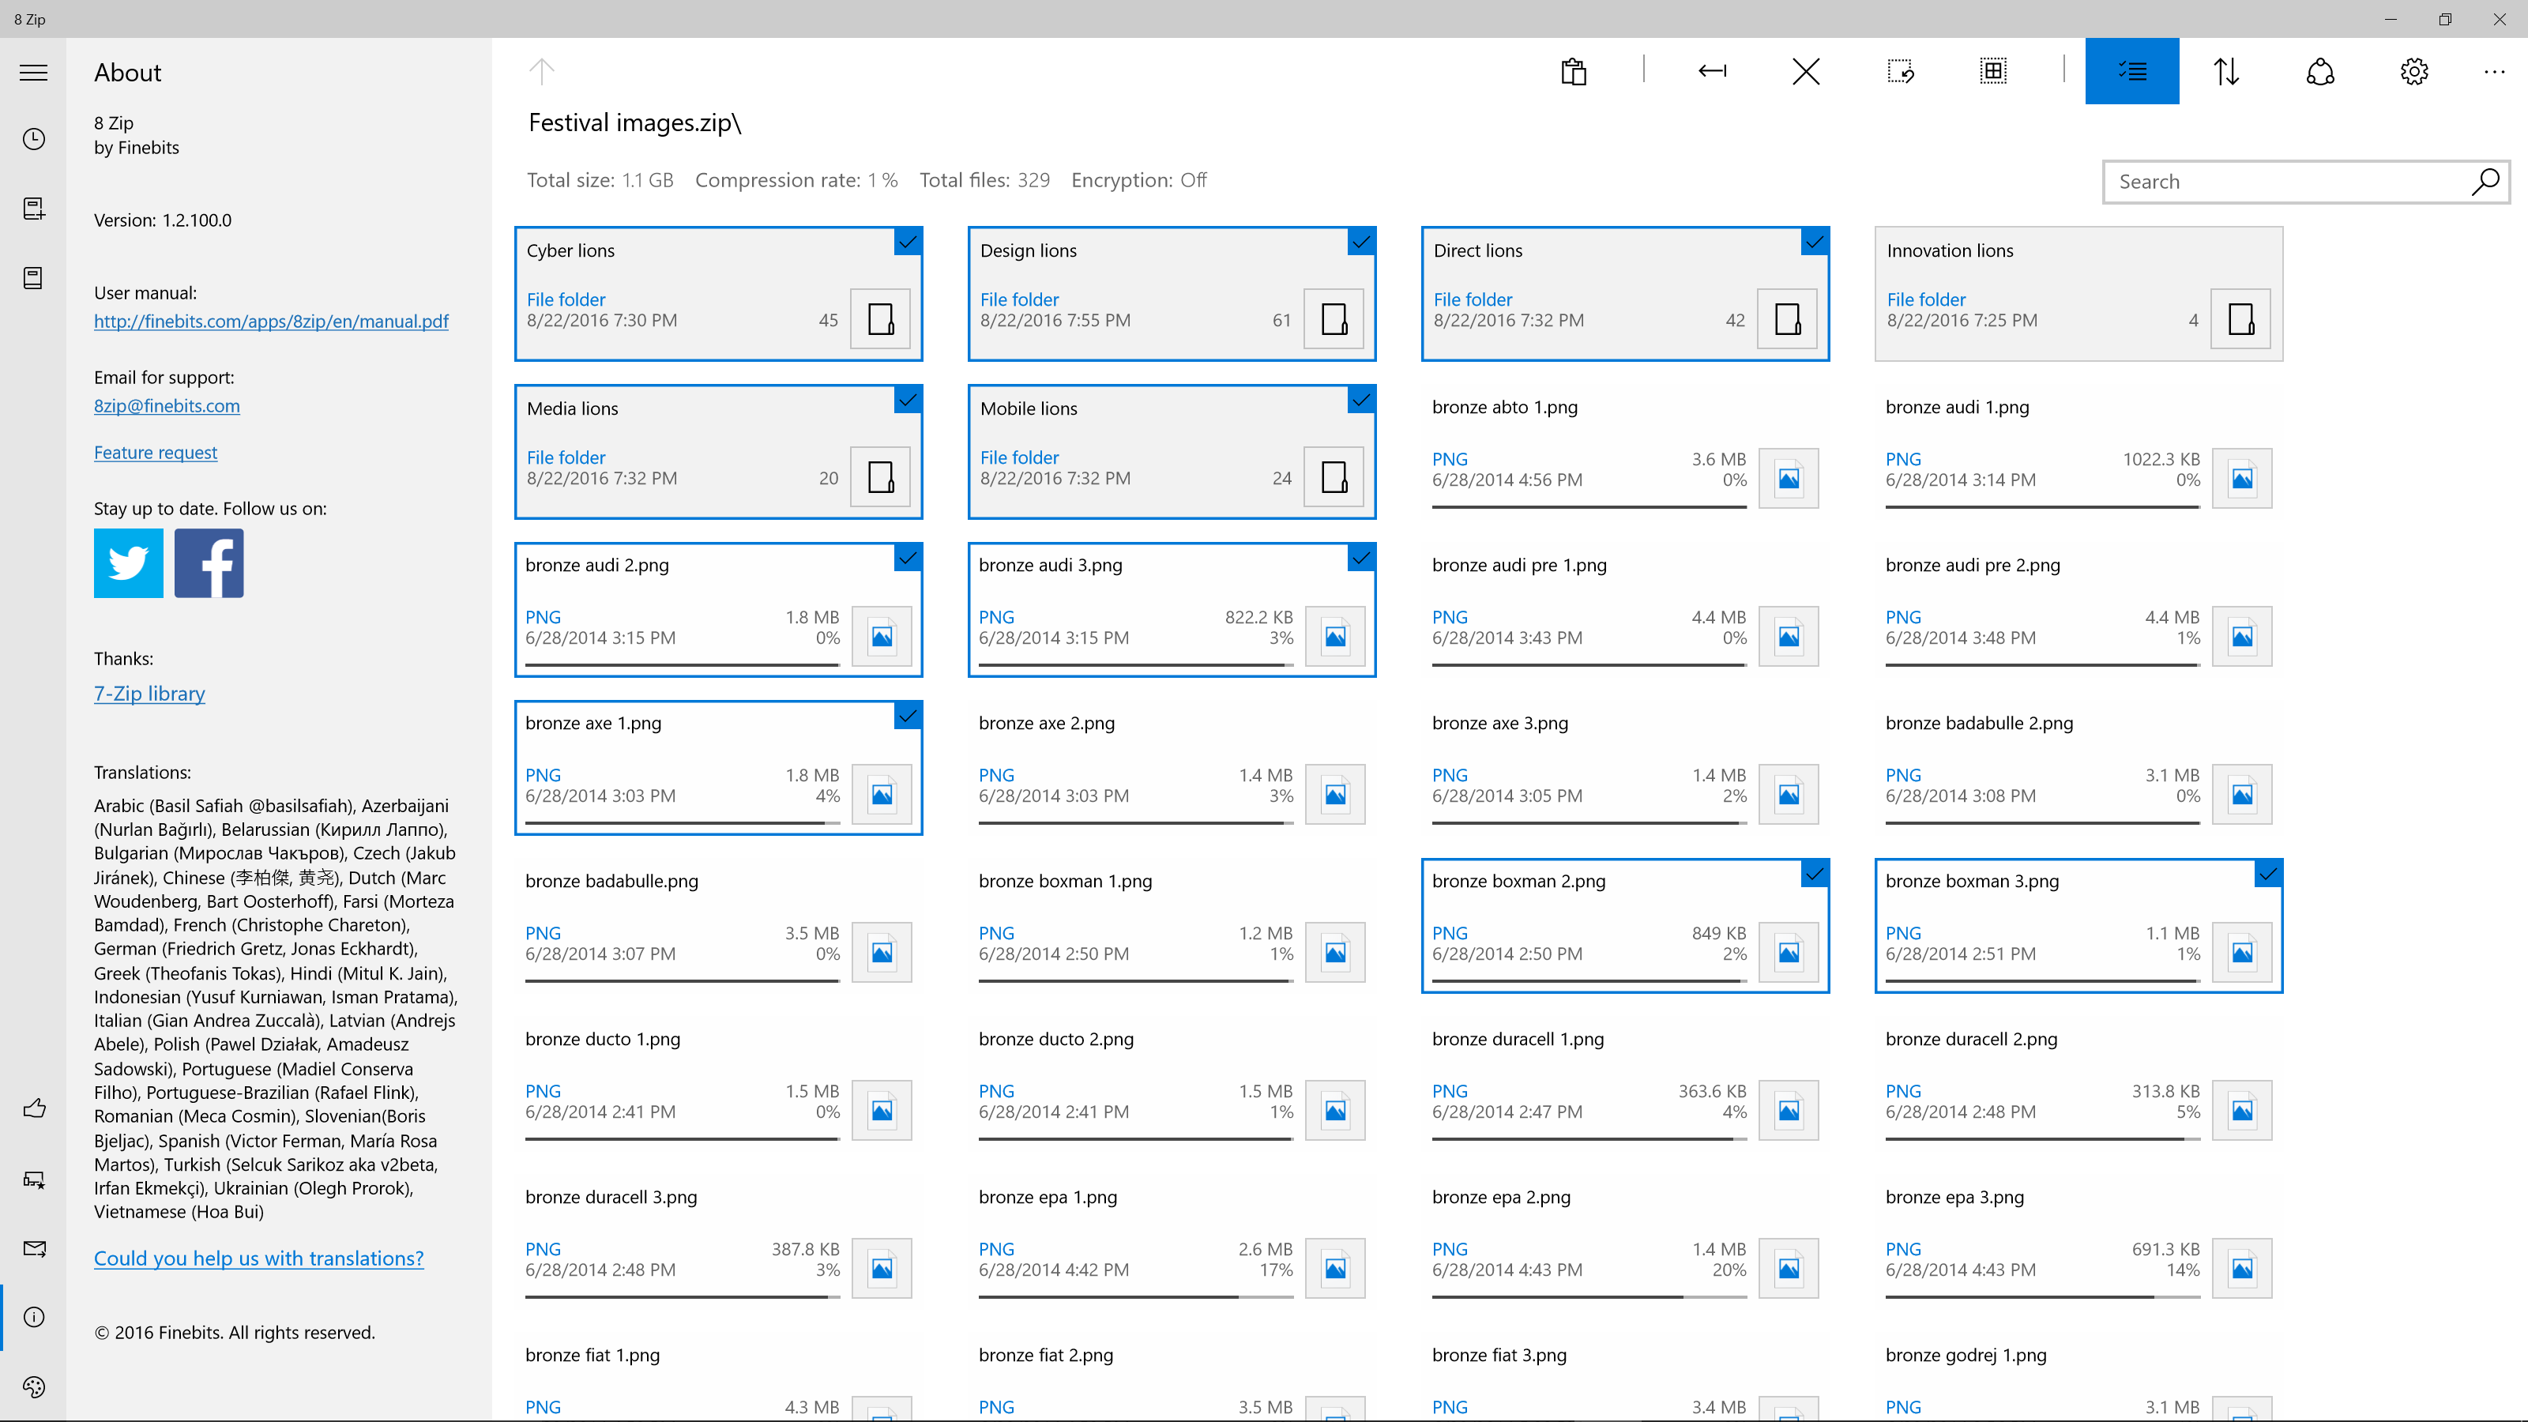Open the more options ellipsis
The height and width of the screenshot is (1422, 2528).
[x=2494, y=70]
